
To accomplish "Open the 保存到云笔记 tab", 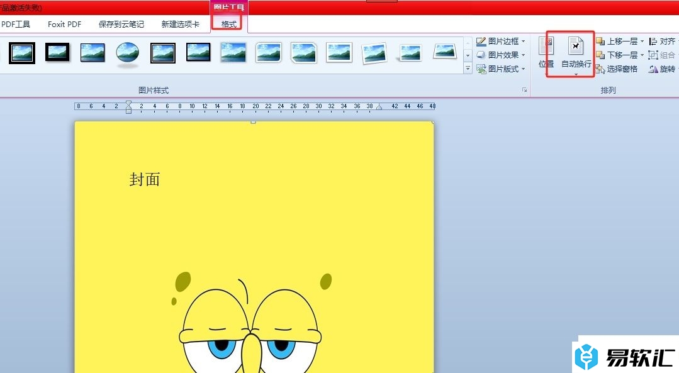I will (121, 25).
